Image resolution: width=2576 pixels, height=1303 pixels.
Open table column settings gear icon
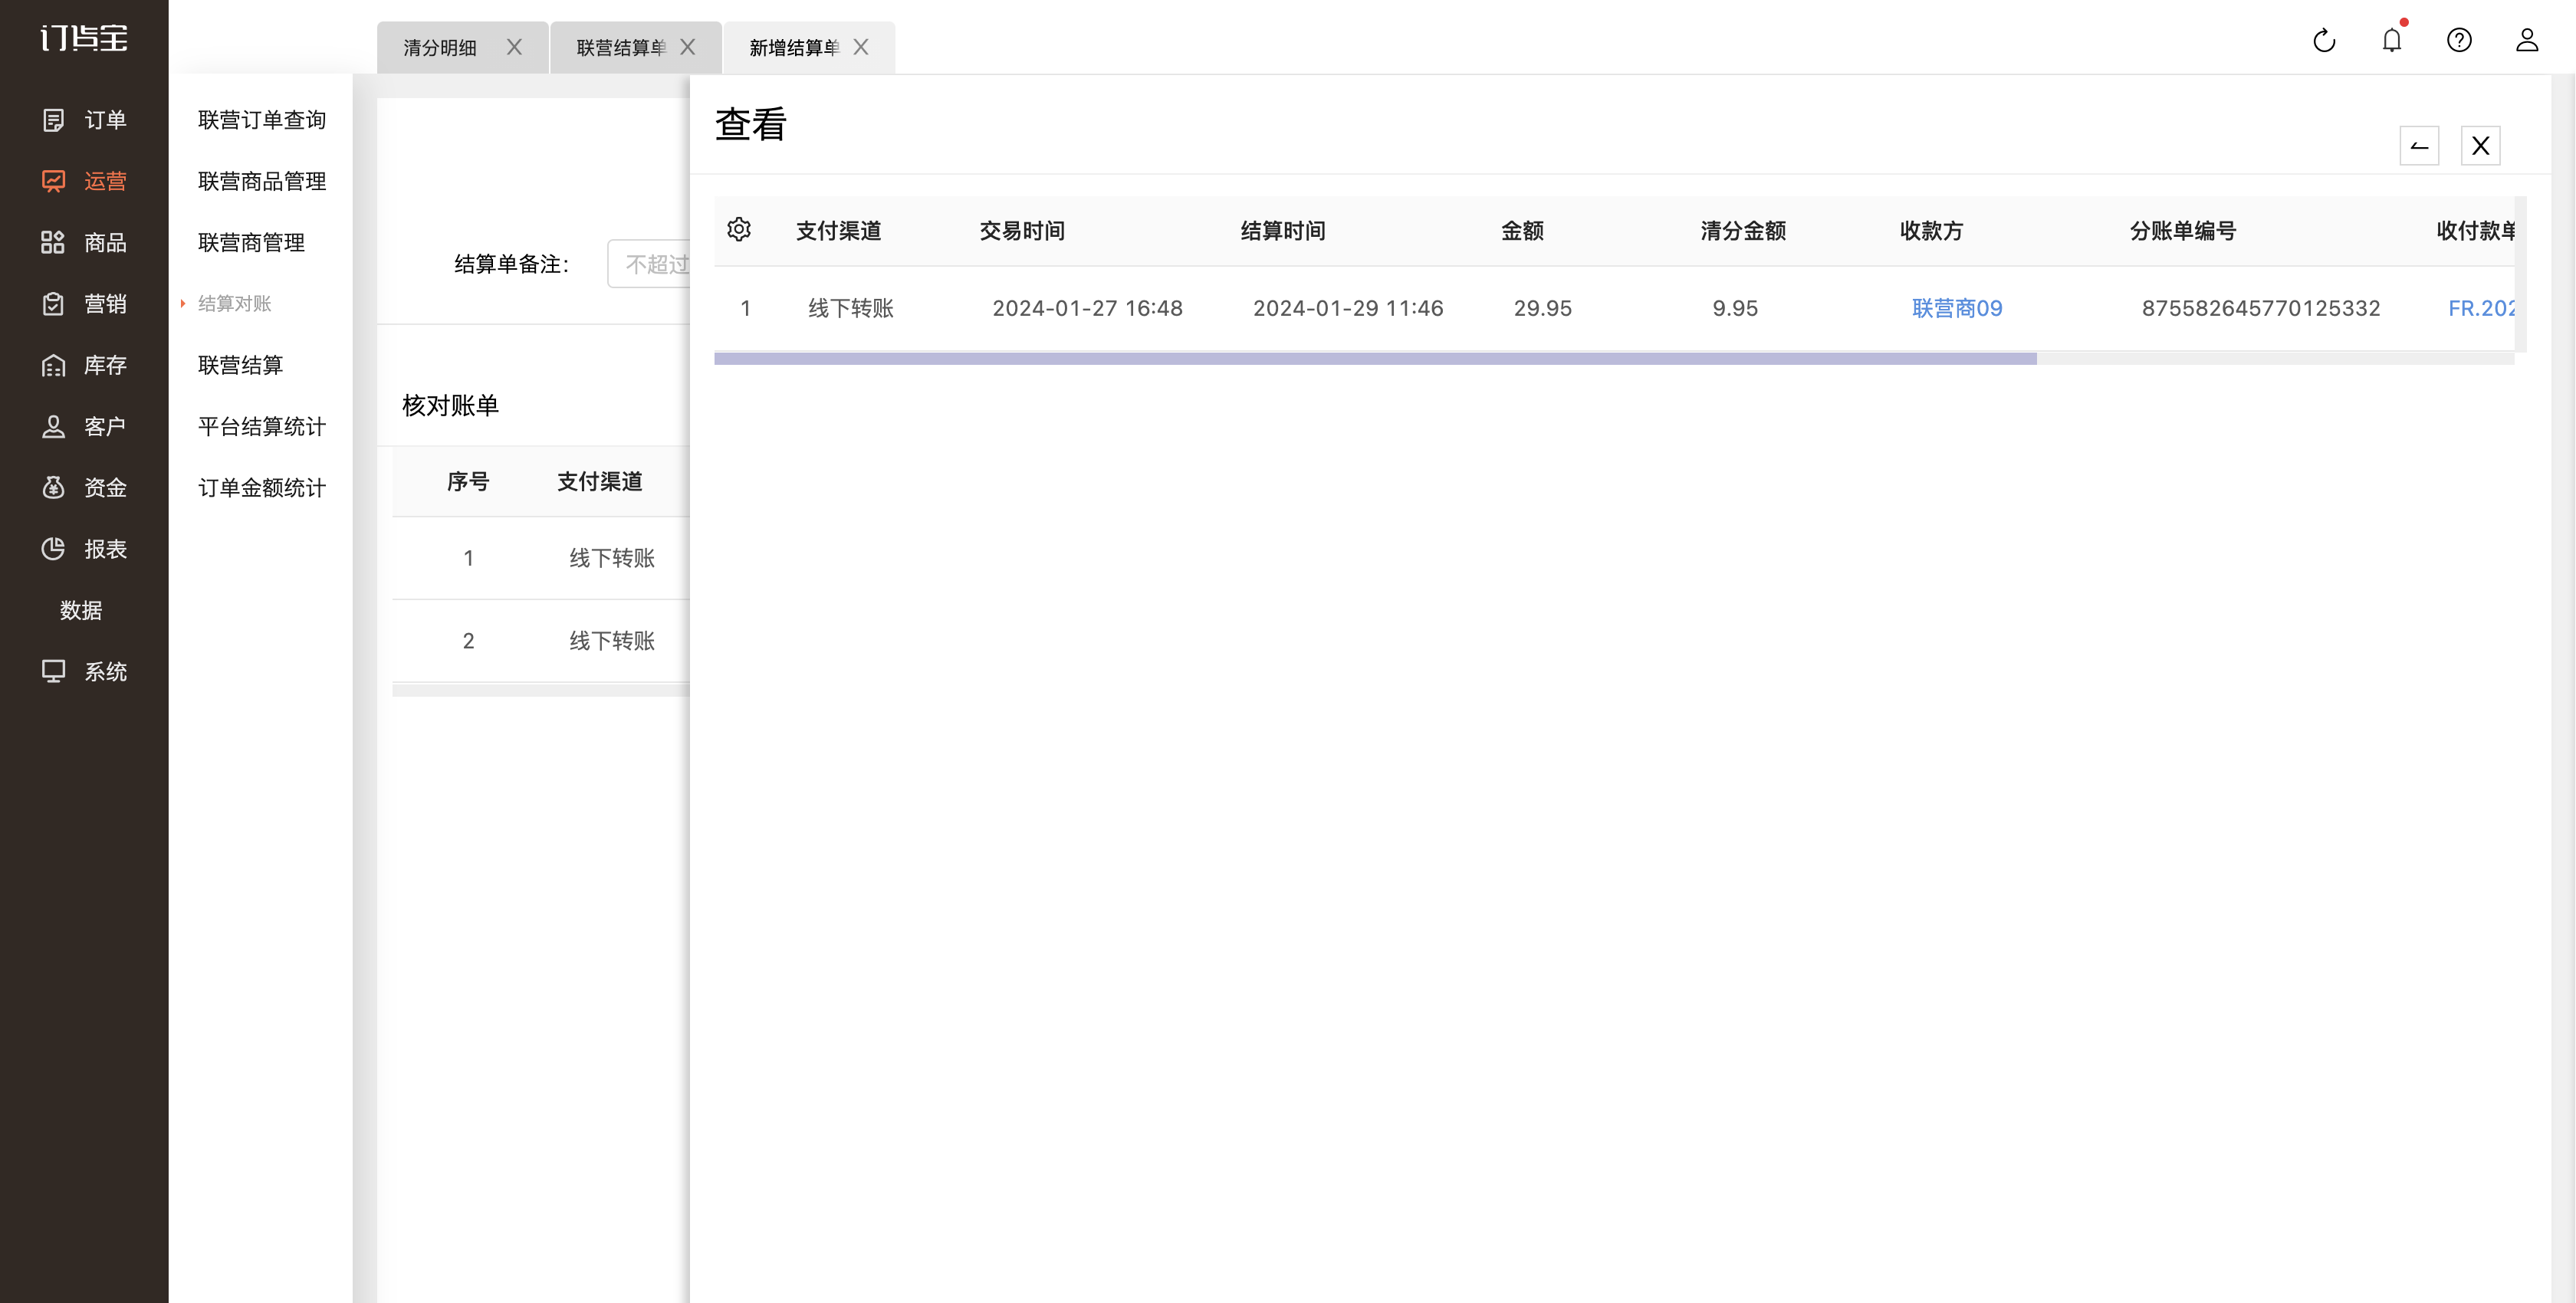point(739,230)
